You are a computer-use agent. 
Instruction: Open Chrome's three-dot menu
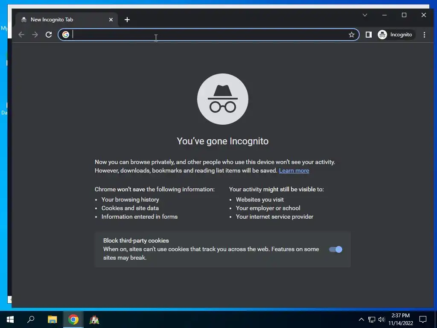point(424,35)
